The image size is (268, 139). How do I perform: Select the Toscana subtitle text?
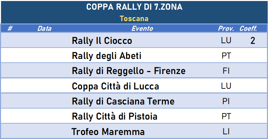[x=134, y=18]
